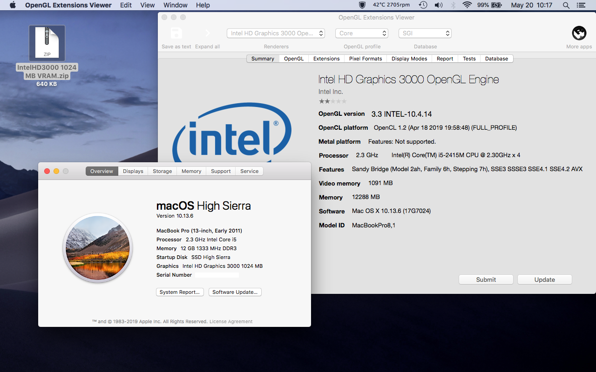596x372 pixels.
Task: Open the Apple menu
Action: click(13, 5)
